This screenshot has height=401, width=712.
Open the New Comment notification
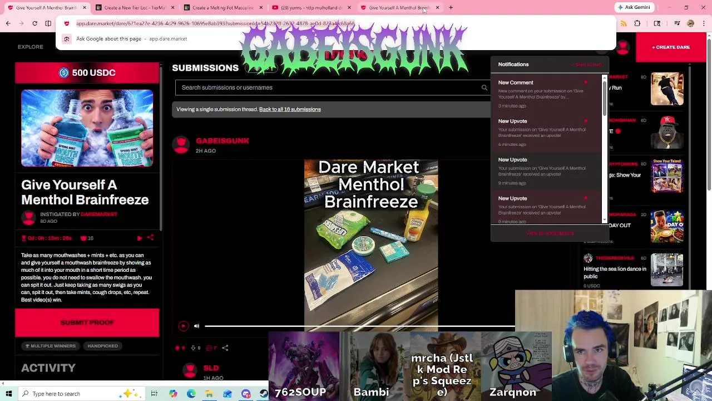[x=545, y=94]
